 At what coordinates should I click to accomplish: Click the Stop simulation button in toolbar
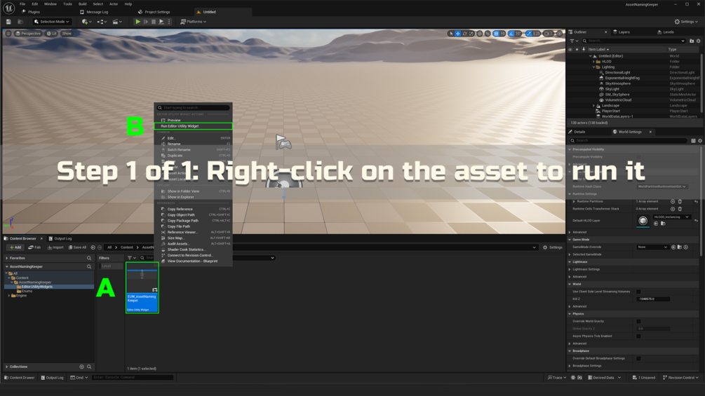pyautogui.click(x=154, y=22)
